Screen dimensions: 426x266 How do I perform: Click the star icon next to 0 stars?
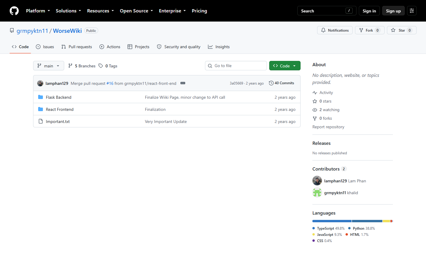[x=315, y=101]
